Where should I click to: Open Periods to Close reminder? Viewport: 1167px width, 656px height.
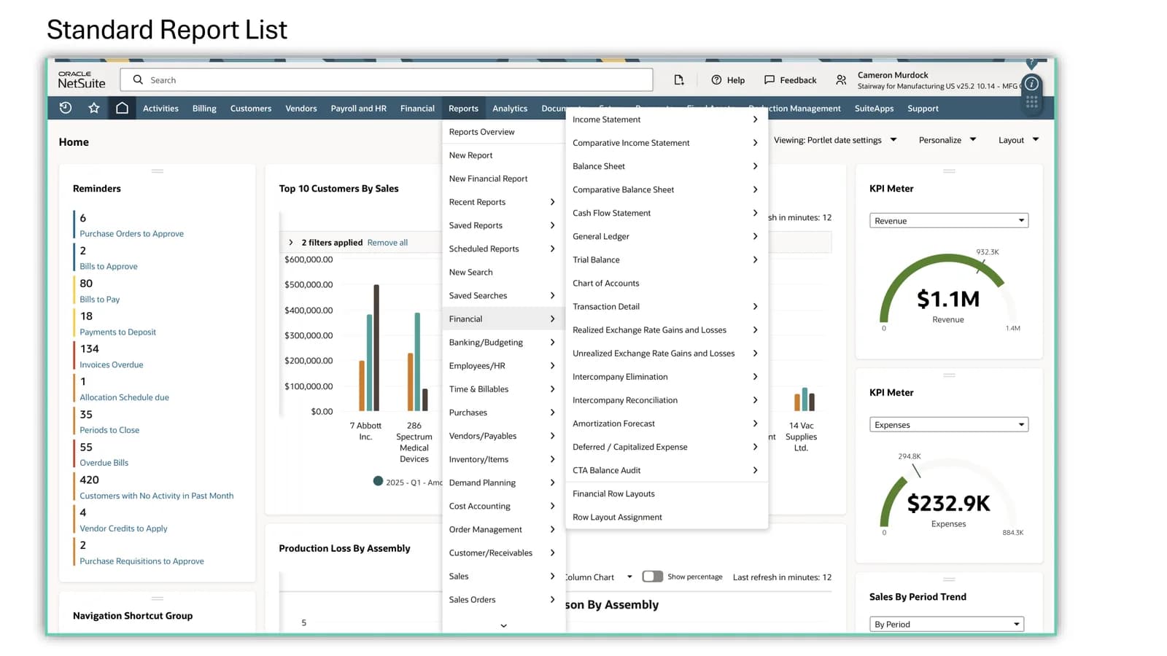click(109, 430)
